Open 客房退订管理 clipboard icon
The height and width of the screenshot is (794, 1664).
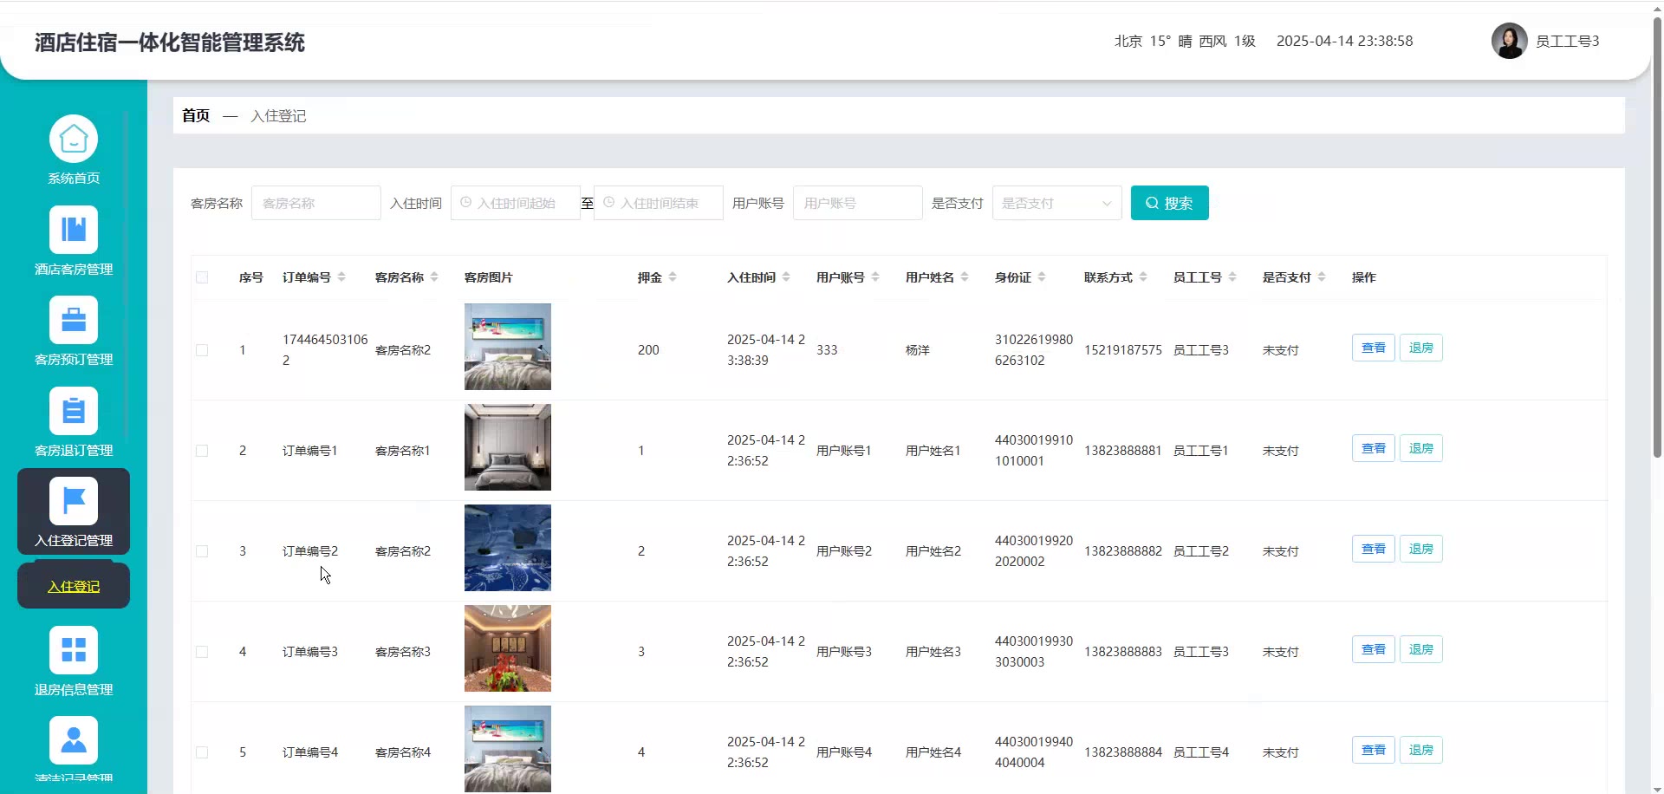click(x=74, y=412)
